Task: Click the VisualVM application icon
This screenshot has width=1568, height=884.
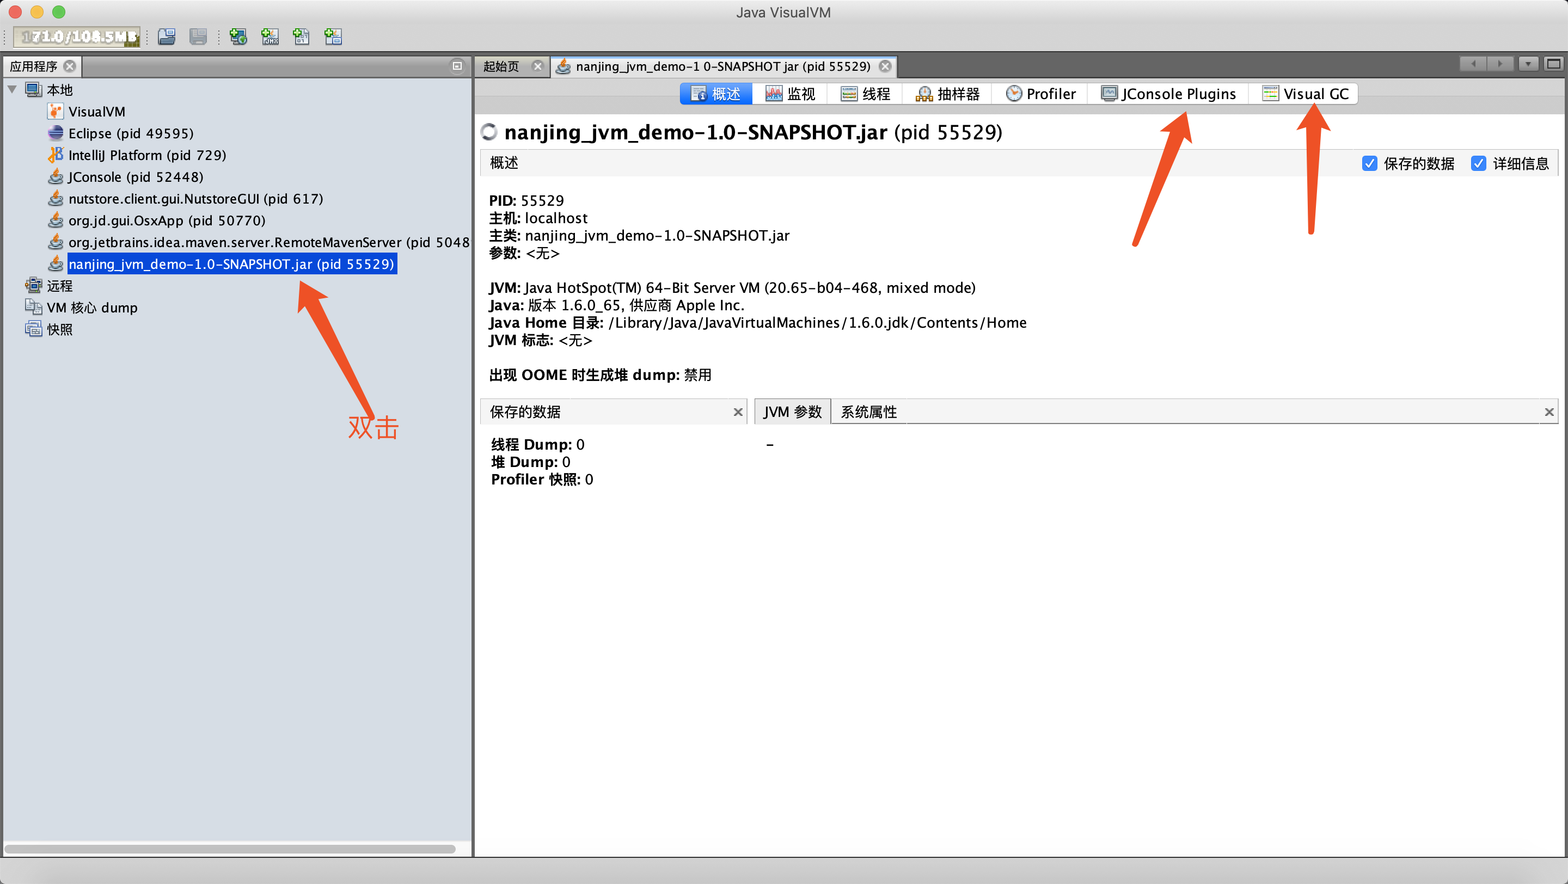Action: click(x=56, y=112)
